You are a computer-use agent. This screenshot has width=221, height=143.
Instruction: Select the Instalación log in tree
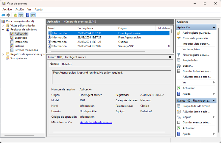click(x=21, y=42)
